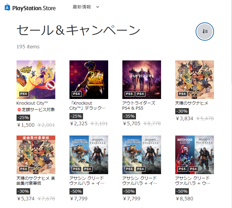
Task: Open Knockout City Deluxe edition cover
Action: (89, 80)
